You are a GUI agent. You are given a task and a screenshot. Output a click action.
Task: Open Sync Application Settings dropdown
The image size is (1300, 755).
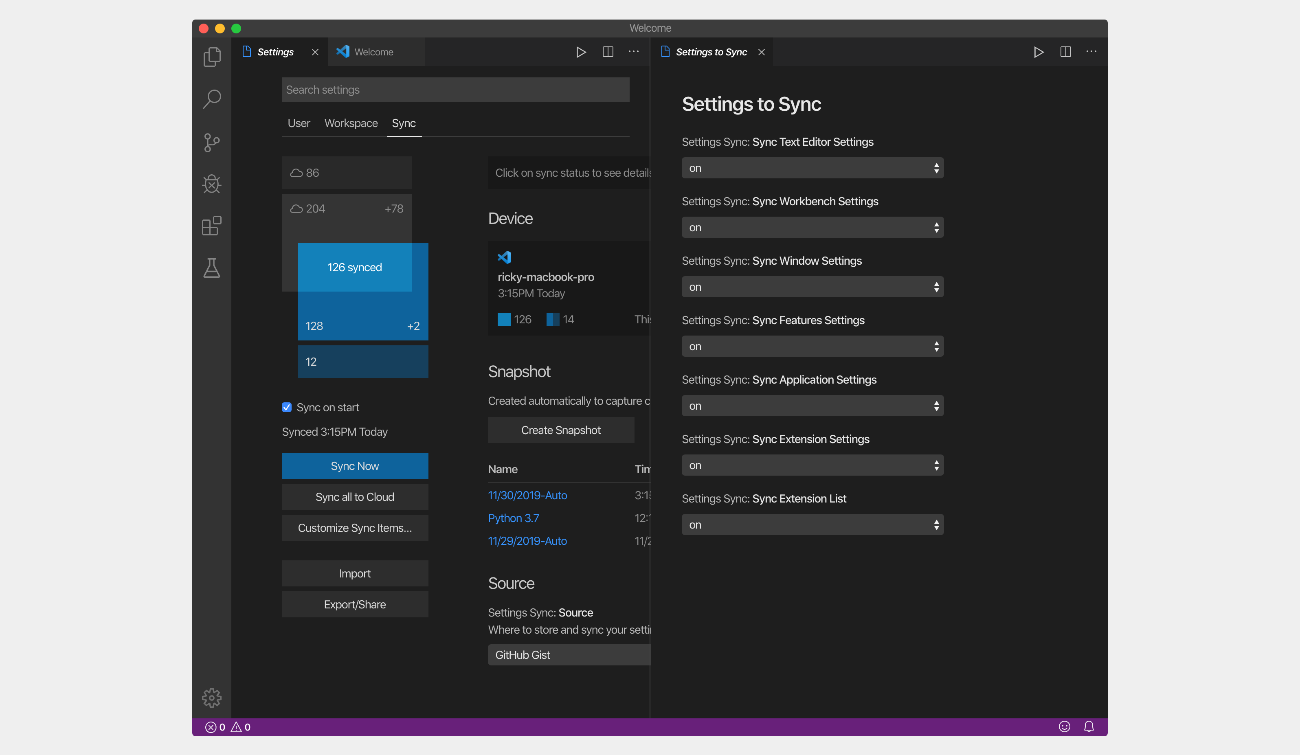pyautogui.click(x=812, y=406)
